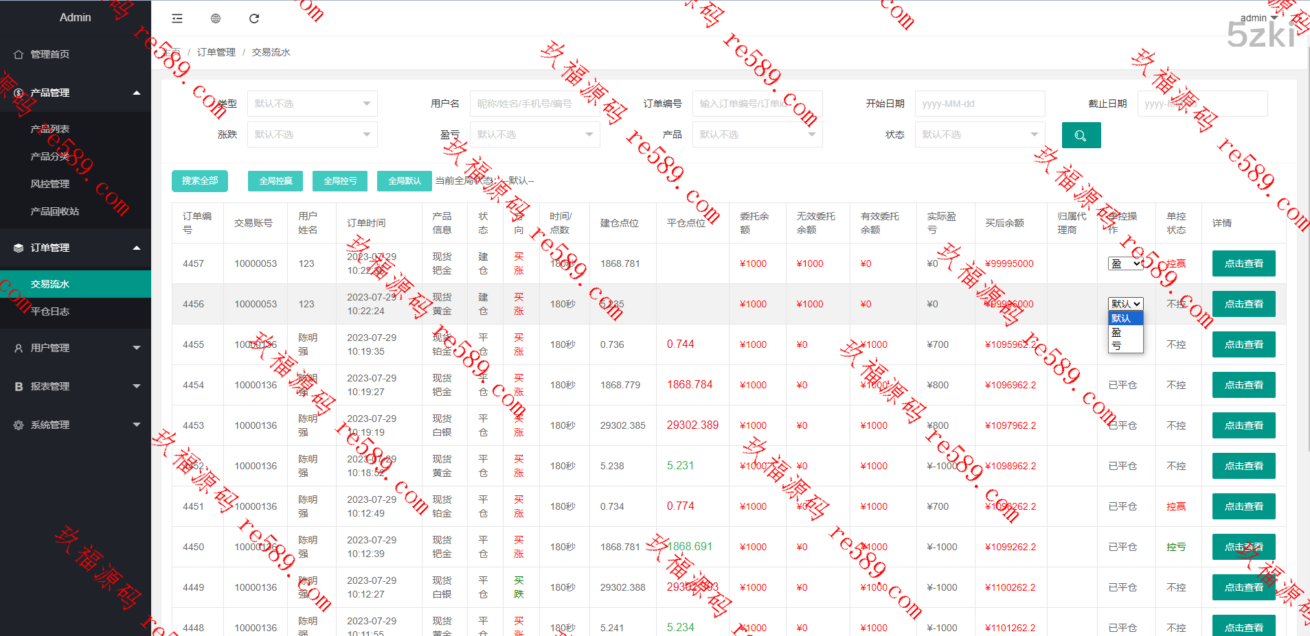This screenshot has height=636, width=1310.
Task: Click the 搜索全部 button
Action: pyautogui.click(x=200, y=181)
